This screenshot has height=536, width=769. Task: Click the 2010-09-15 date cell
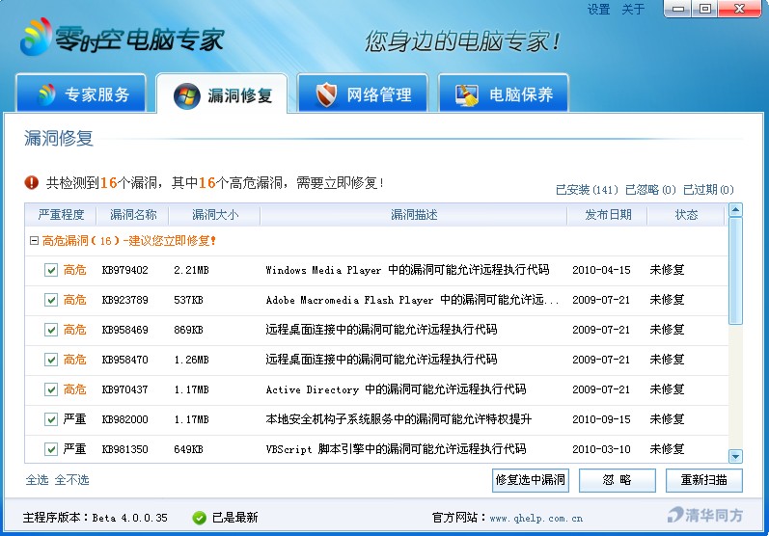pyautogui.click(x=601, y=420)
